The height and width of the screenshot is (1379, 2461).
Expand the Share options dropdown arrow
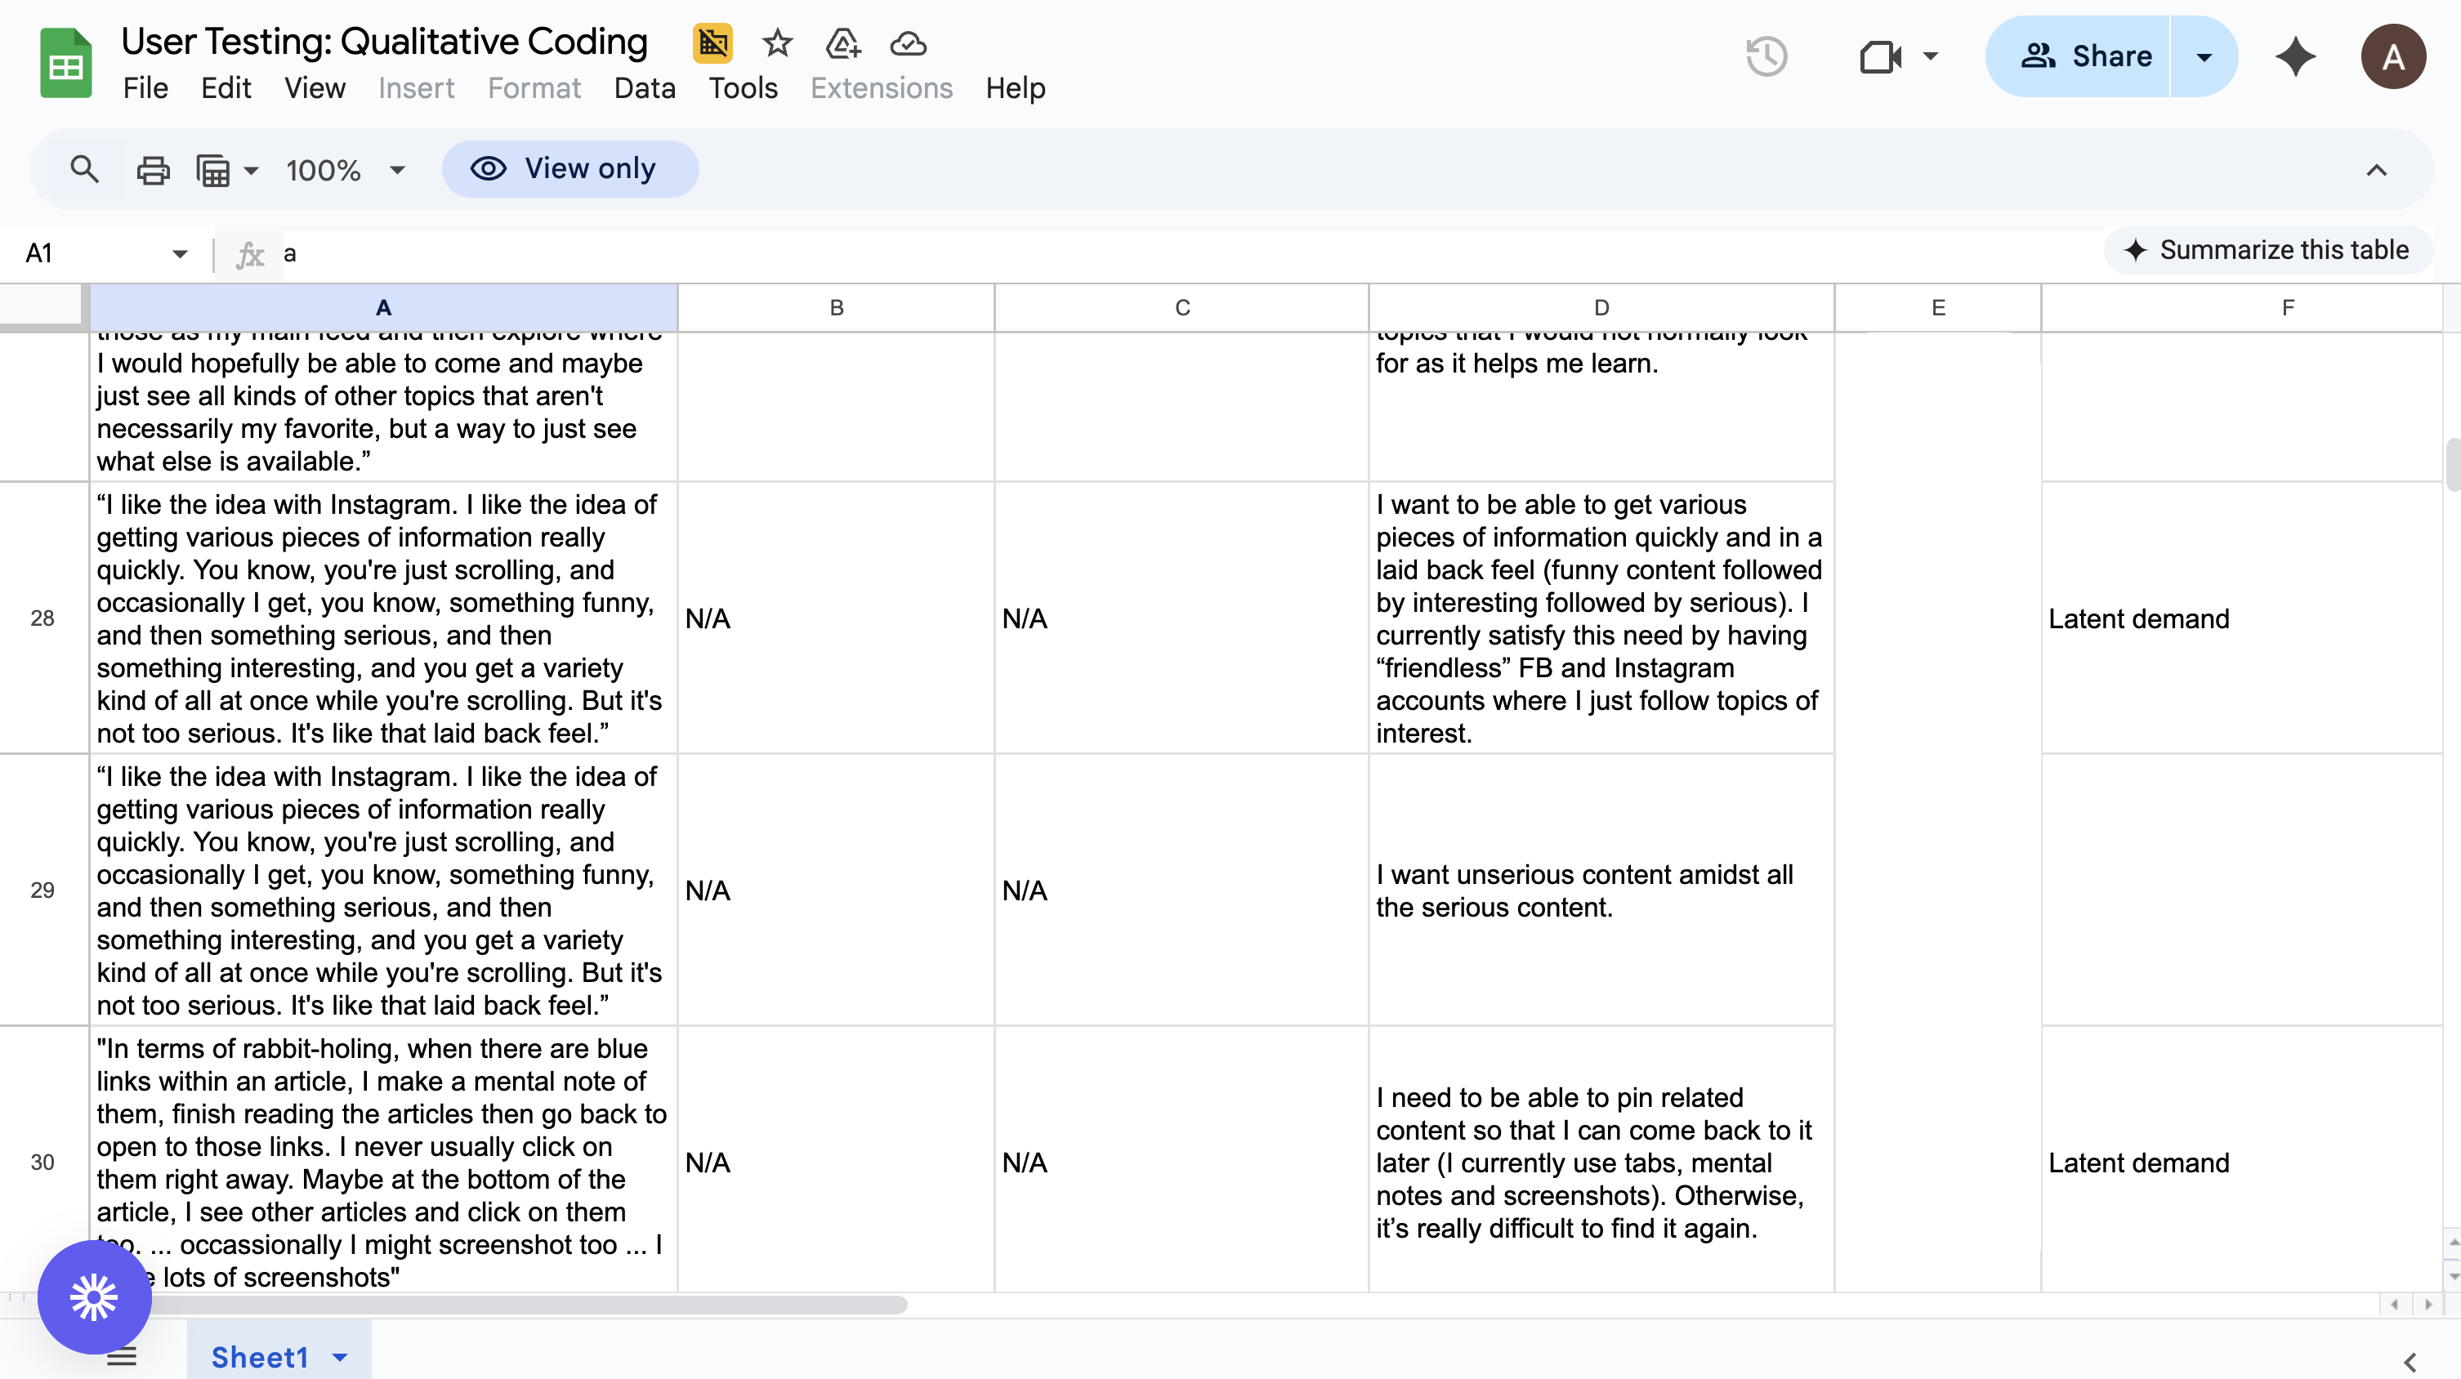[2204, 56]
